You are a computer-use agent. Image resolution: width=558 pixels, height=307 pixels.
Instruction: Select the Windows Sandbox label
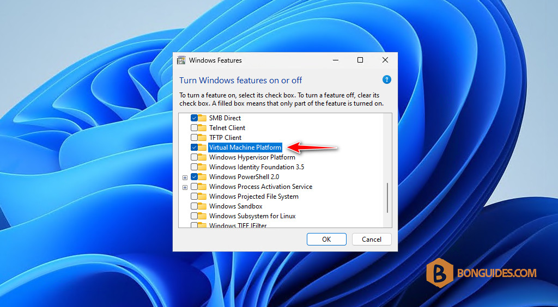pos(235,206)
